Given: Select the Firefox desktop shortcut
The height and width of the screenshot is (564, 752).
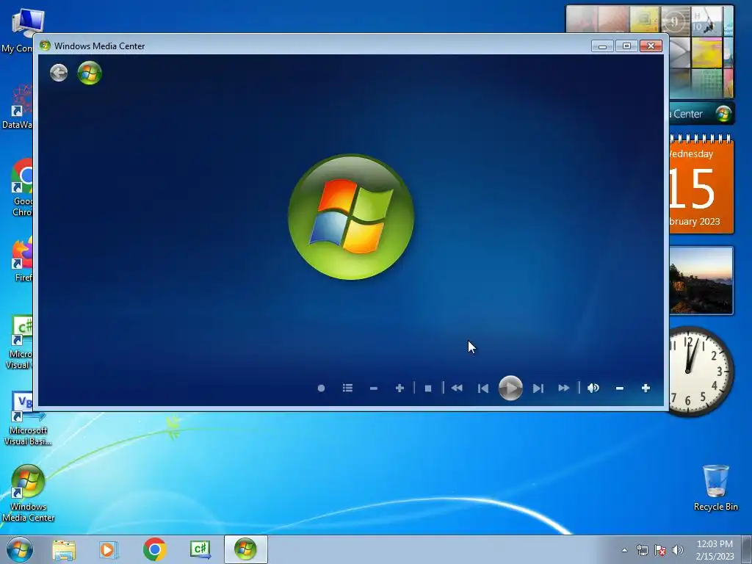Looking at the screenshot, I should (x=23, y=258).
